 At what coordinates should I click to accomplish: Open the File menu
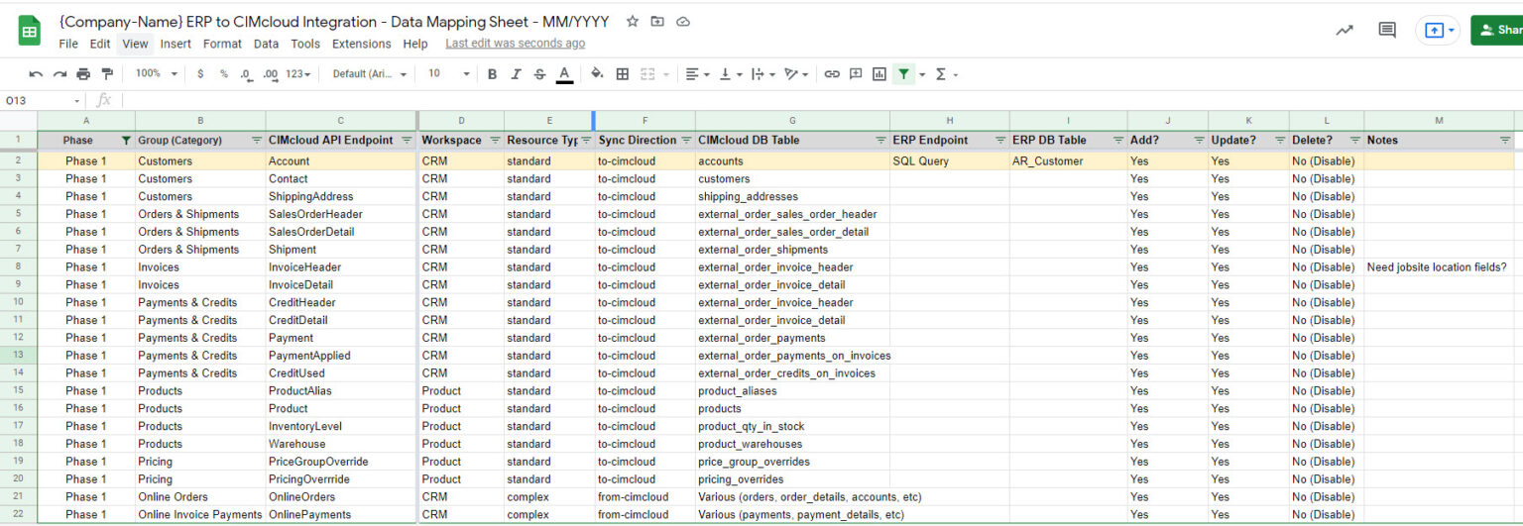click(x=68, y=44)
